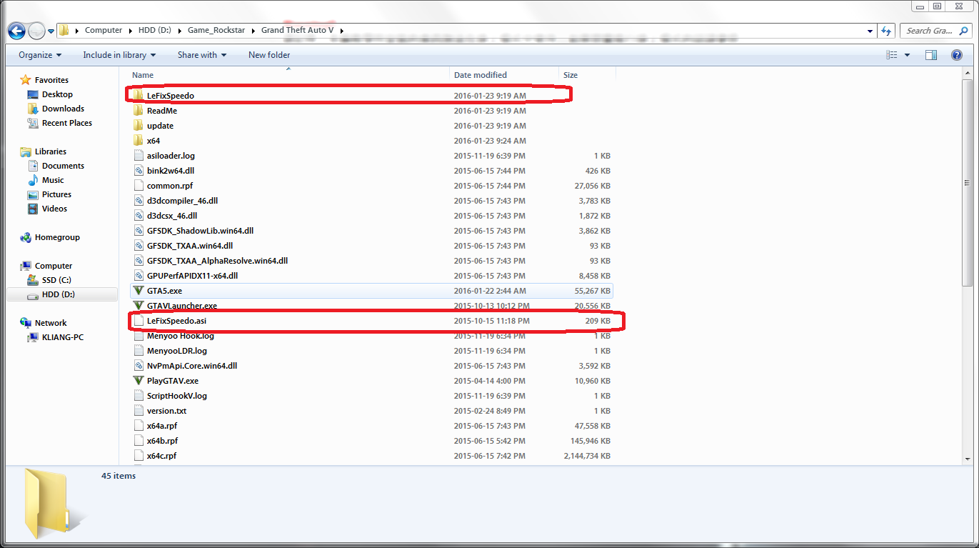
Task: Click the Back navigation arrow button
Action: tap(18, 31)
